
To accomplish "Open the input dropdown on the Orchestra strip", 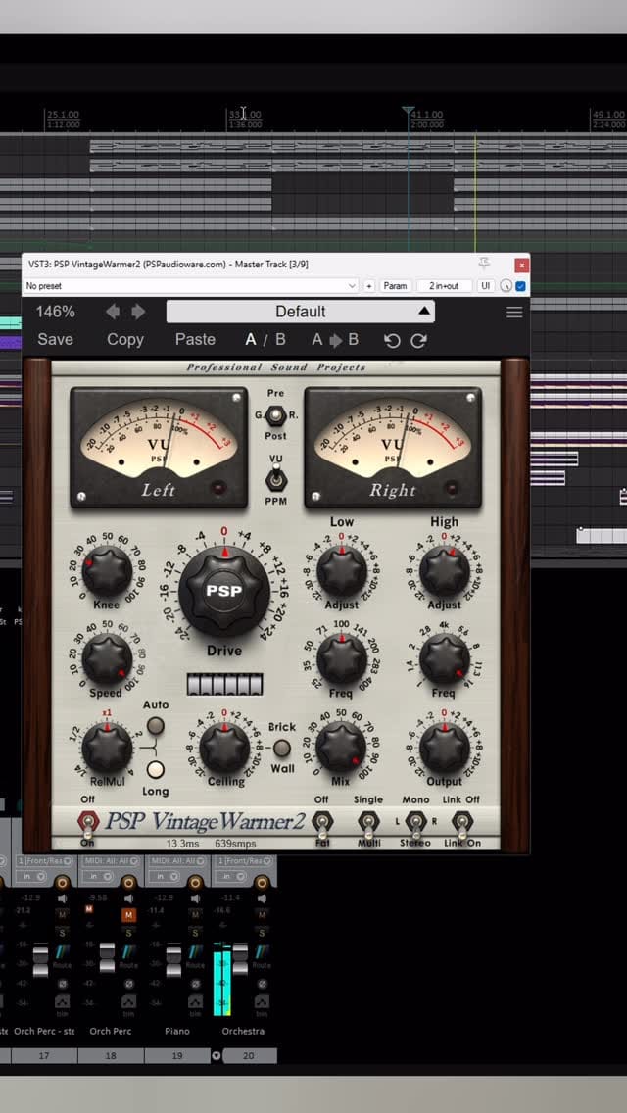I will pyautogui.click(x=243, y=861).
